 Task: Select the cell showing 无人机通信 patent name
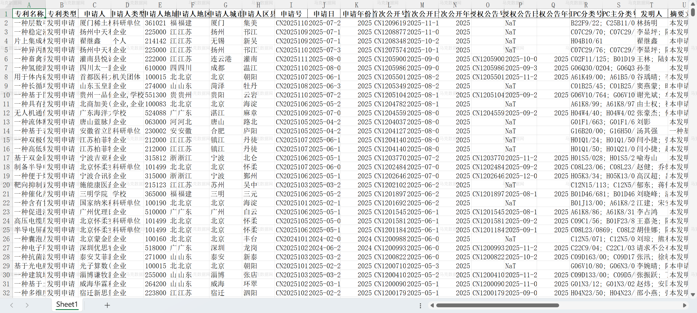[29, 113]
